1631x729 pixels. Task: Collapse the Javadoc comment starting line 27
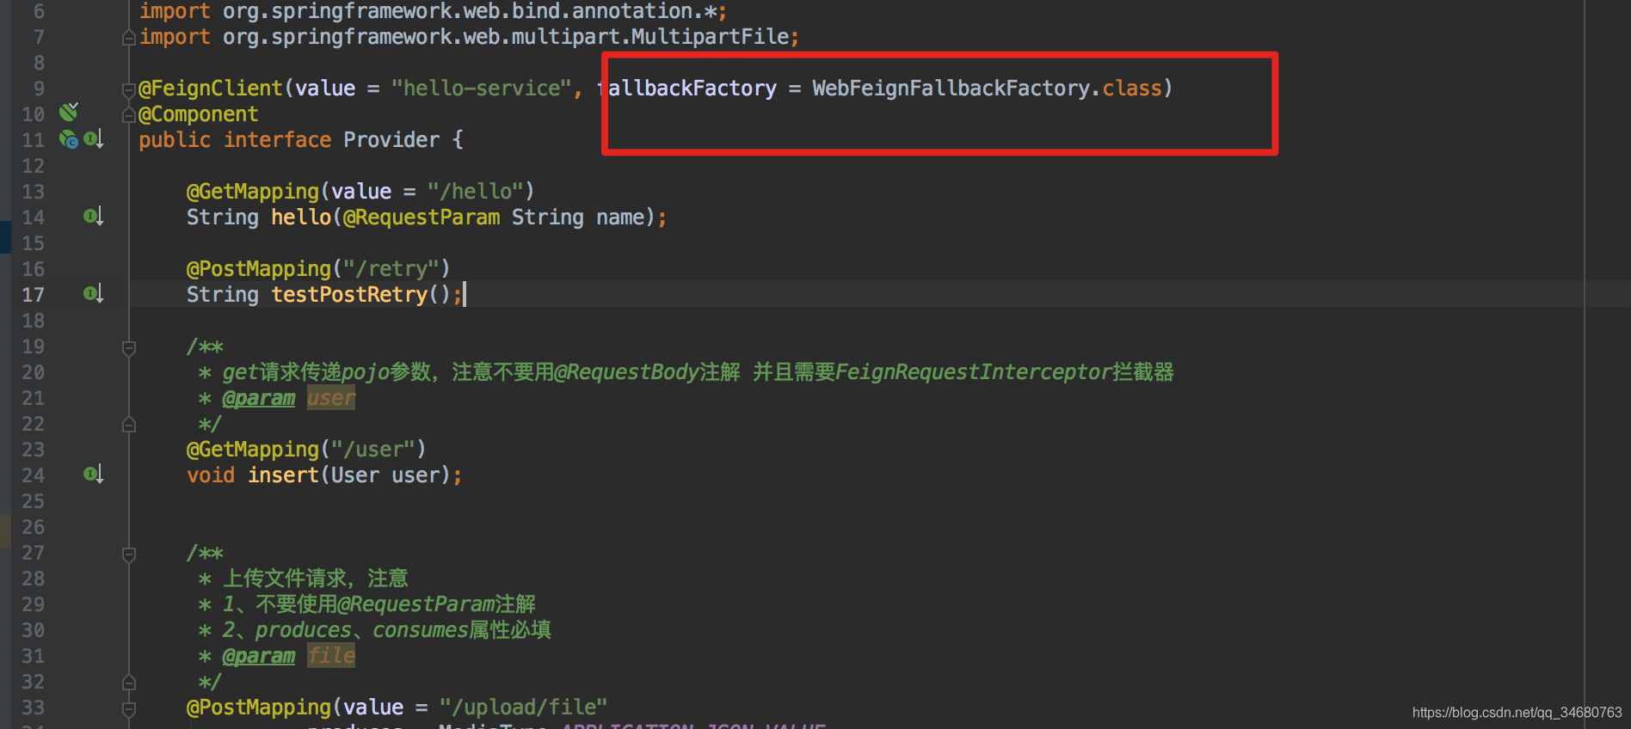point(129,554)
